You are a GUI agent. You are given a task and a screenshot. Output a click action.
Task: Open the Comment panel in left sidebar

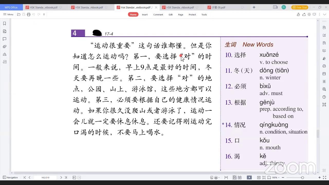(4, 39)
